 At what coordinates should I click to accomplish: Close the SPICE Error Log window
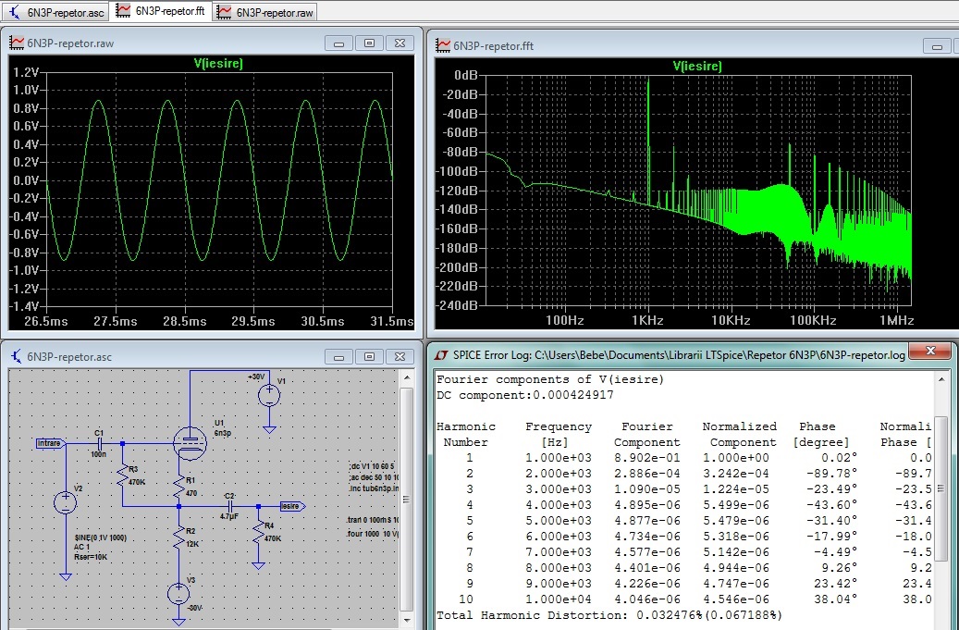pyautogui.click(x=930, y=351)
